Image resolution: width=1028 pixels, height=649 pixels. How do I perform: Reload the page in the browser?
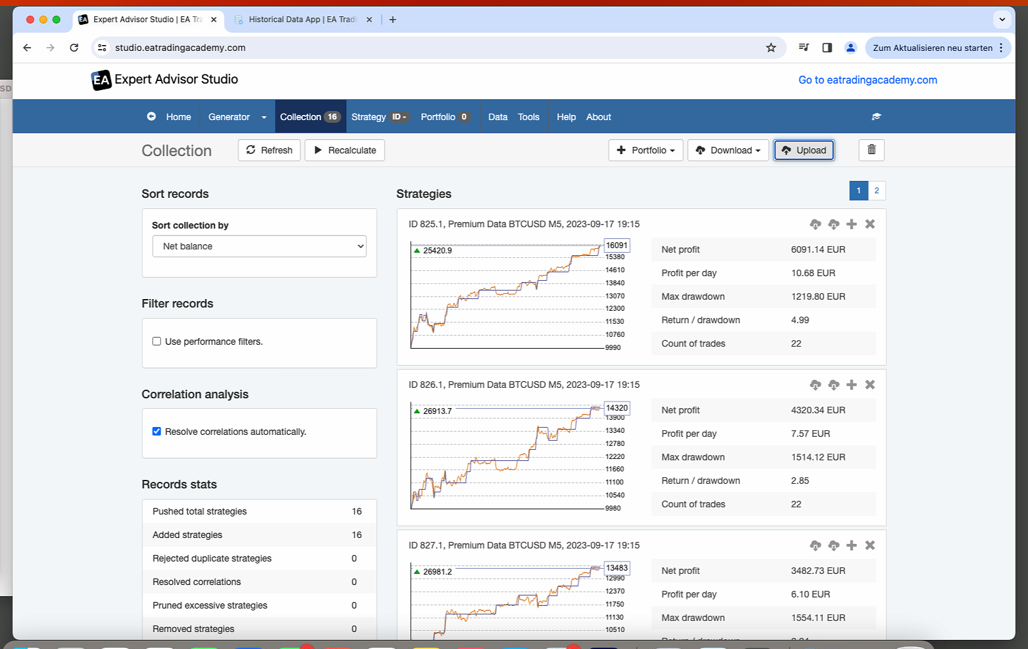tap(74, 48)
